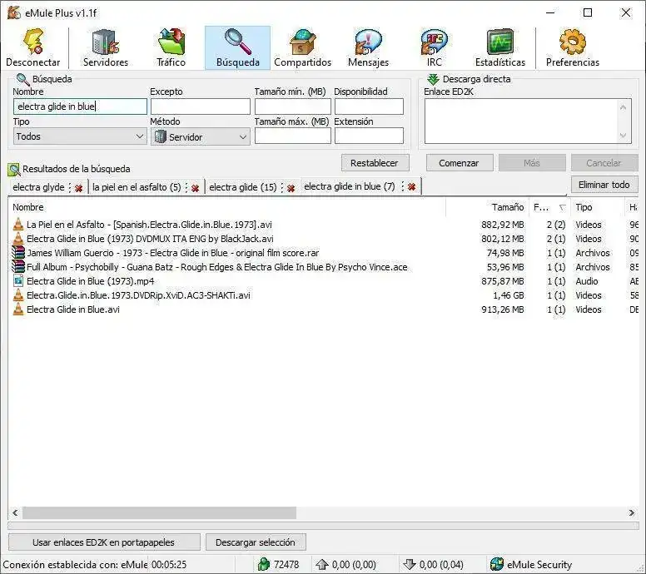Start the search with Comenzar

(x=460, y=163)
